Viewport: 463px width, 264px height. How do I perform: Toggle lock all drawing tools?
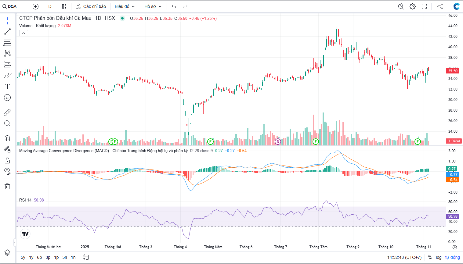coord(7,160)
